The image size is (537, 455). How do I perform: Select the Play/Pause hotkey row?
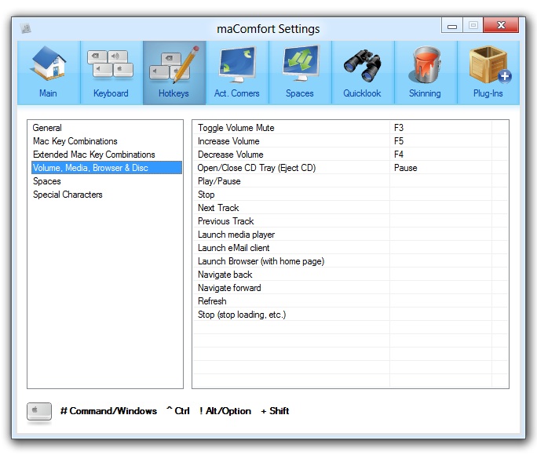point(350,181)
